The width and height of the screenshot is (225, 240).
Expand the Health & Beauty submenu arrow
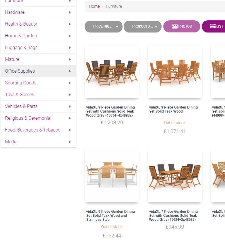[70, 24]
